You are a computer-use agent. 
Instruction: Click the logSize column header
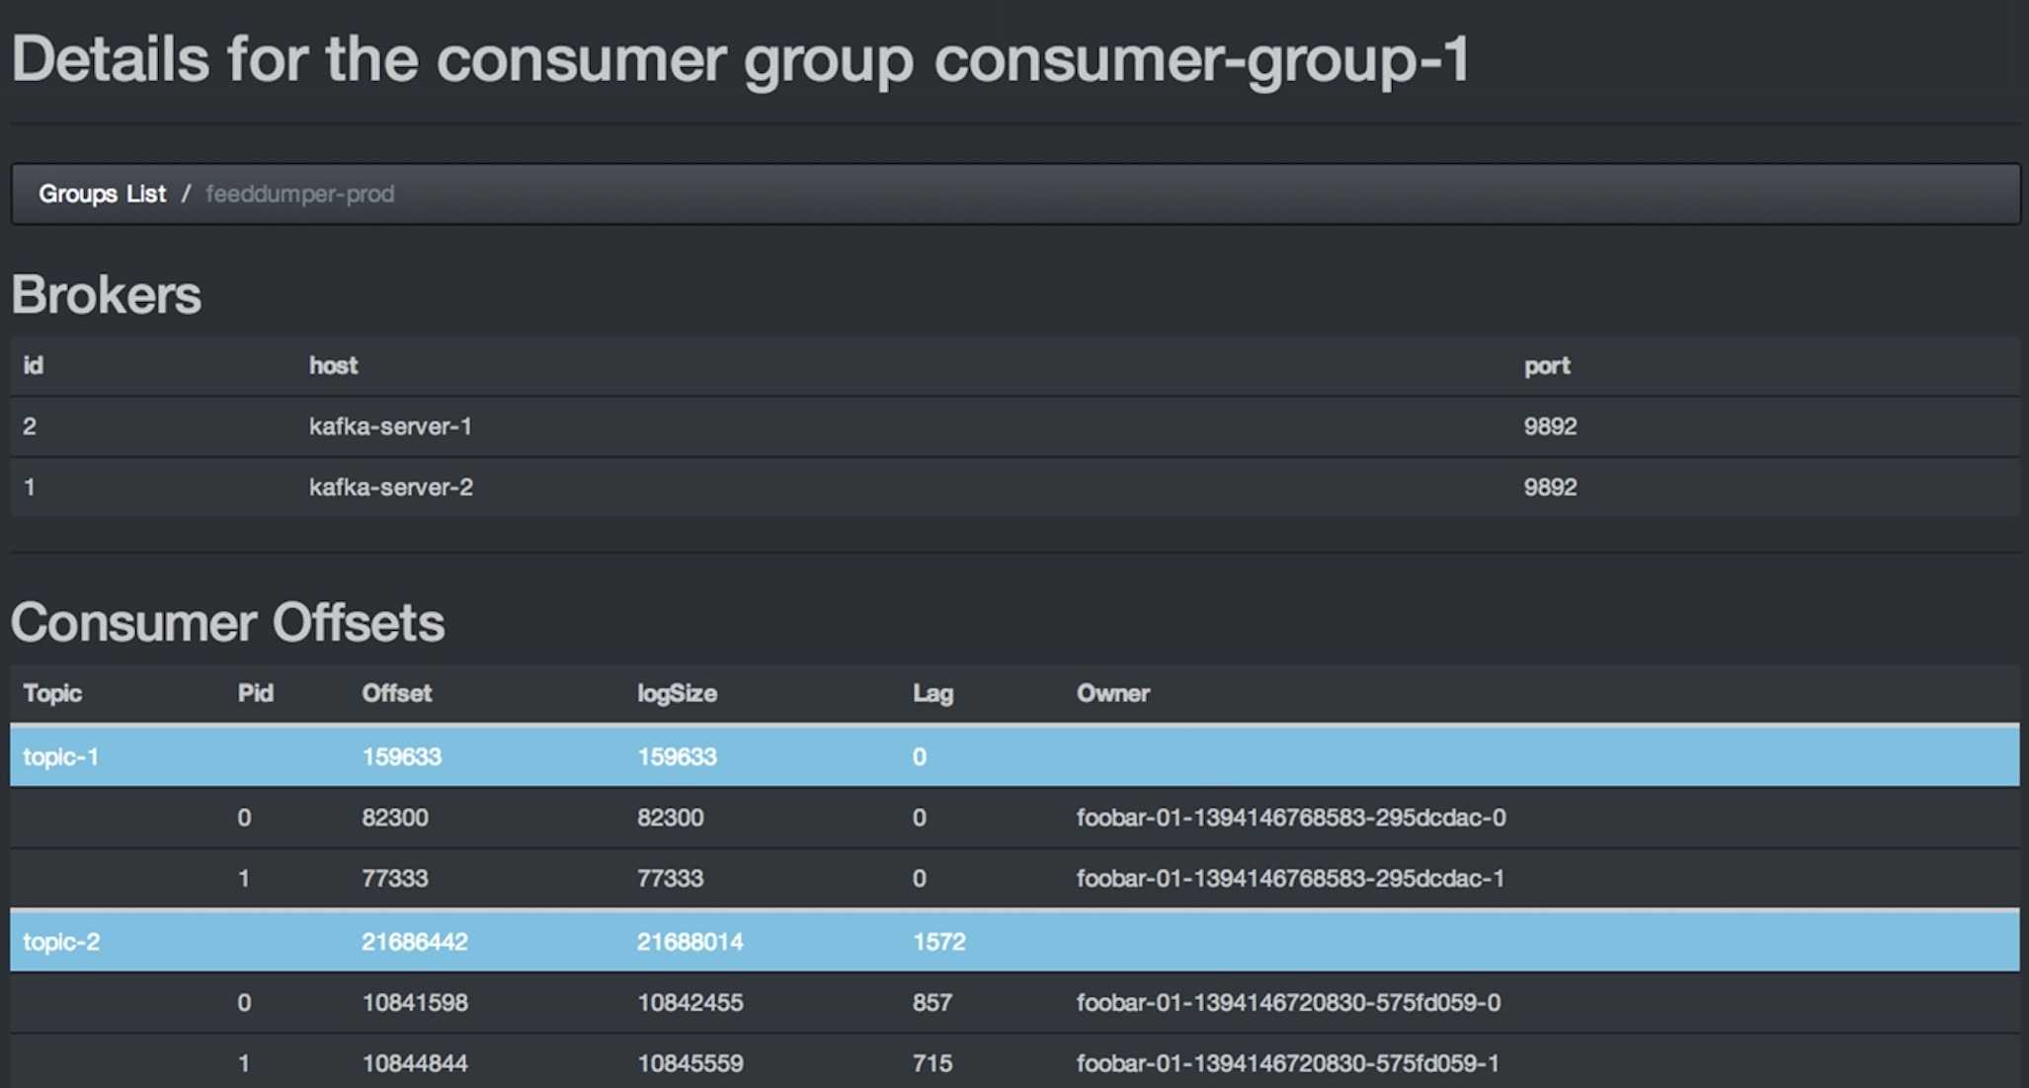677,693
